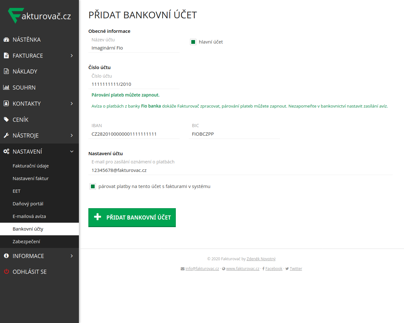
Task: Collapse the Nastavení menu chevron
Action: tap(72, 152)
